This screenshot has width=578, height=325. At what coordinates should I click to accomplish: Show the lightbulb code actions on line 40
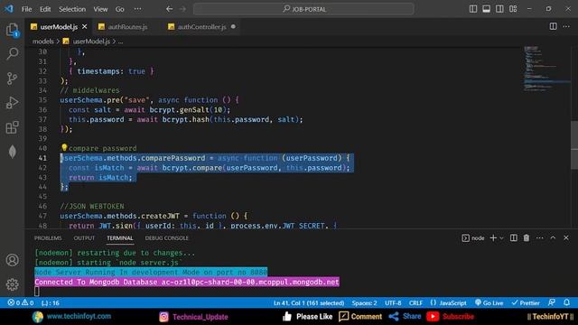(64, 148)
